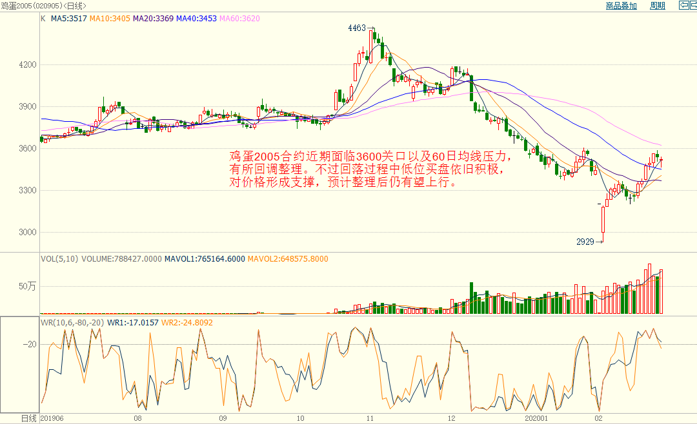Click the red analysis text annotation
The image size is (697, 424).
(371, 169)
